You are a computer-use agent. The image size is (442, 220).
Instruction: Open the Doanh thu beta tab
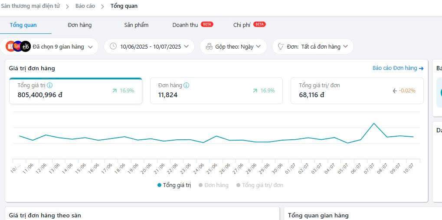185,25
